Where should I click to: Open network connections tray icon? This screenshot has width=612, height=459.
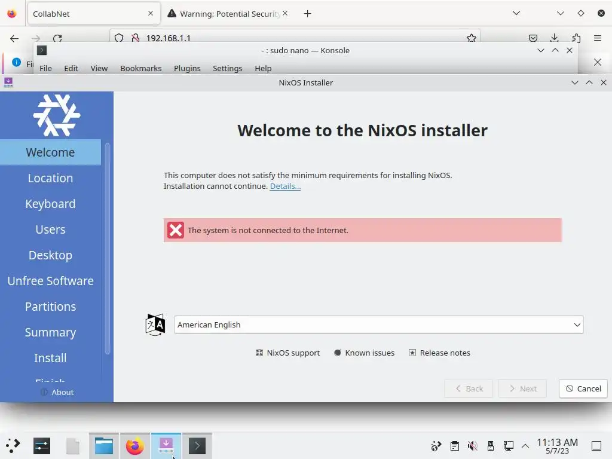pyautogui.click(x=508, y=446)
